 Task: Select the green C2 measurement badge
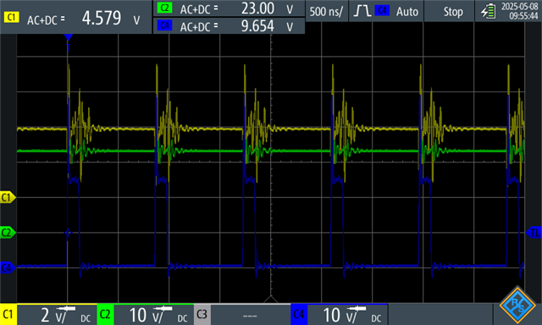(164, 8)
